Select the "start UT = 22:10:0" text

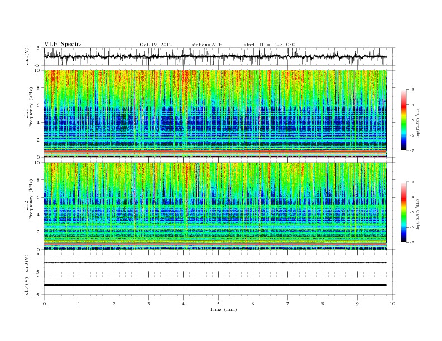click(x=270, y=45)
